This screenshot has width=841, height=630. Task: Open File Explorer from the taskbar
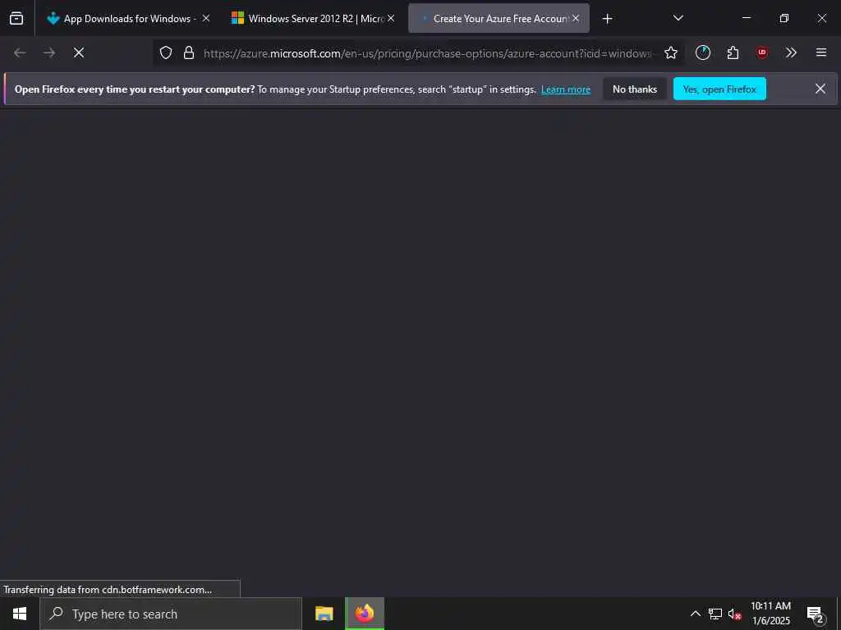coord(324,614)
